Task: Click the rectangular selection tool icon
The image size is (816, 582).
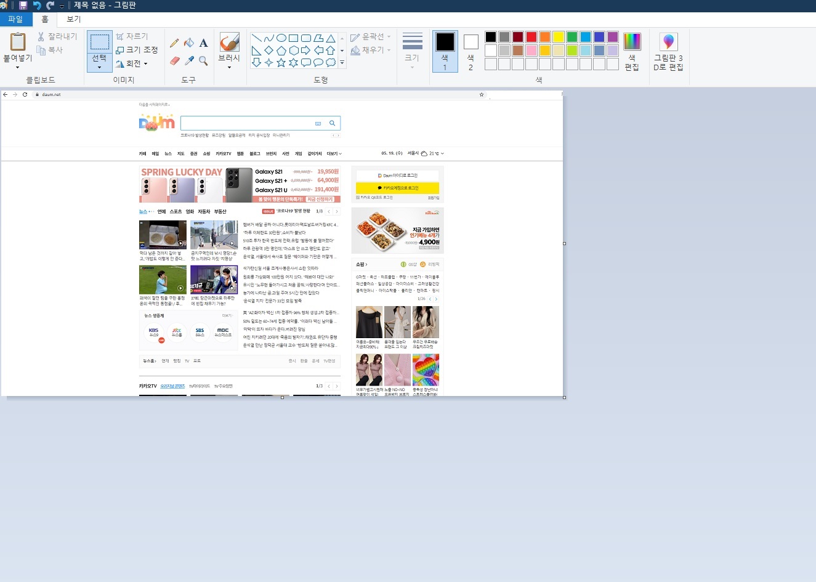Action: pyautogui.click(x=100, y=42)
